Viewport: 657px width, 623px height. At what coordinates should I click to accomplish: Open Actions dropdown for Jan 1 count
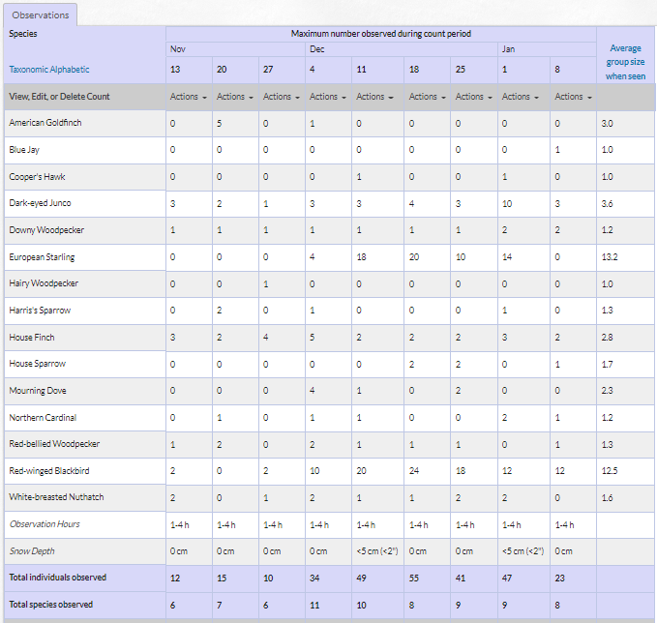(521, 97)
